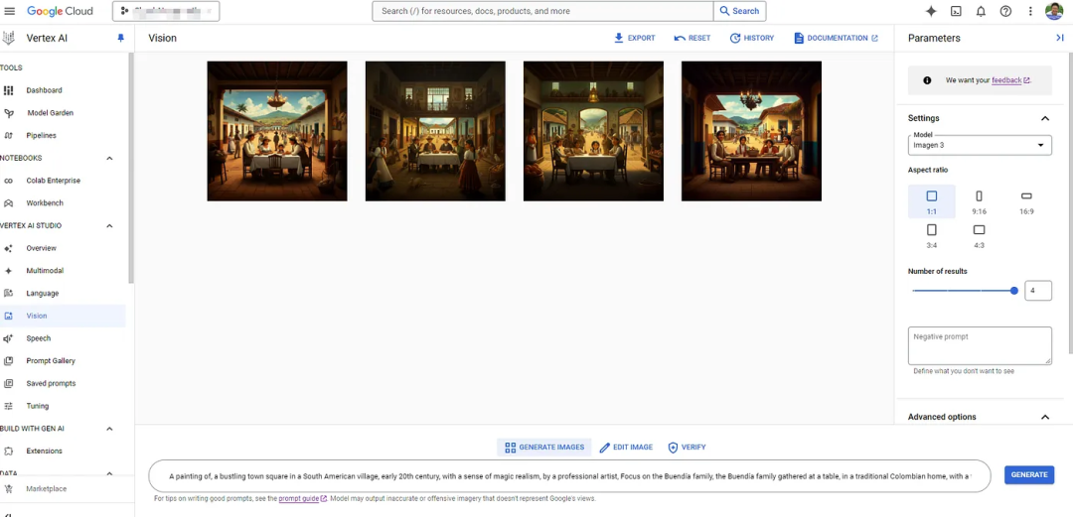
Task: Click the Marketplace cart icon
Action: [8, 489]
